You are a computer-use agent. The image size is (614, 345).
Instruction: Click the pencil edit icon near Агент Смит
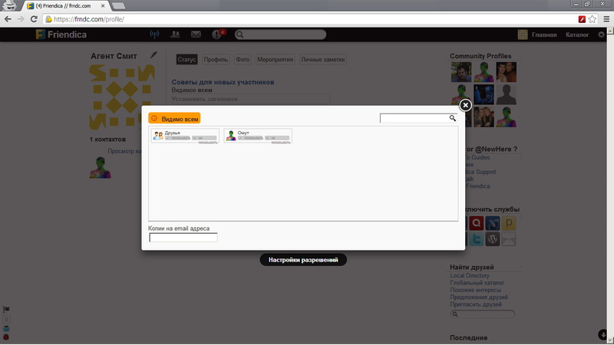point(153,55)
